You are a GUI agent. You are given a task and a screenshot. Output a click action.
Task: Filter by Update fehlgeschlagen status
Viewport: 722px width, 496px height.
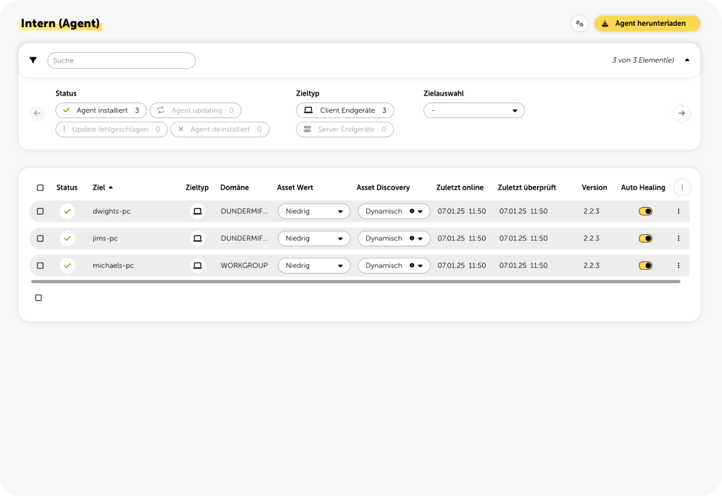pos(112,130)
